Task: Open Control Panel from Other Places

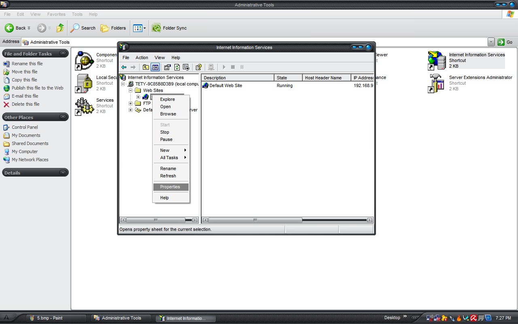Action: (x=25, y=127)
